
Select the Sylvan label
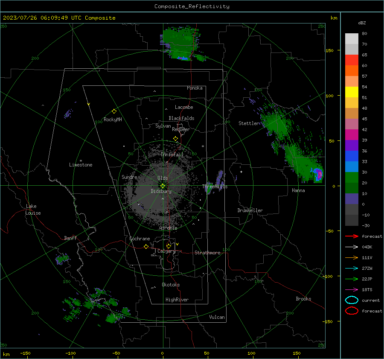163,126
